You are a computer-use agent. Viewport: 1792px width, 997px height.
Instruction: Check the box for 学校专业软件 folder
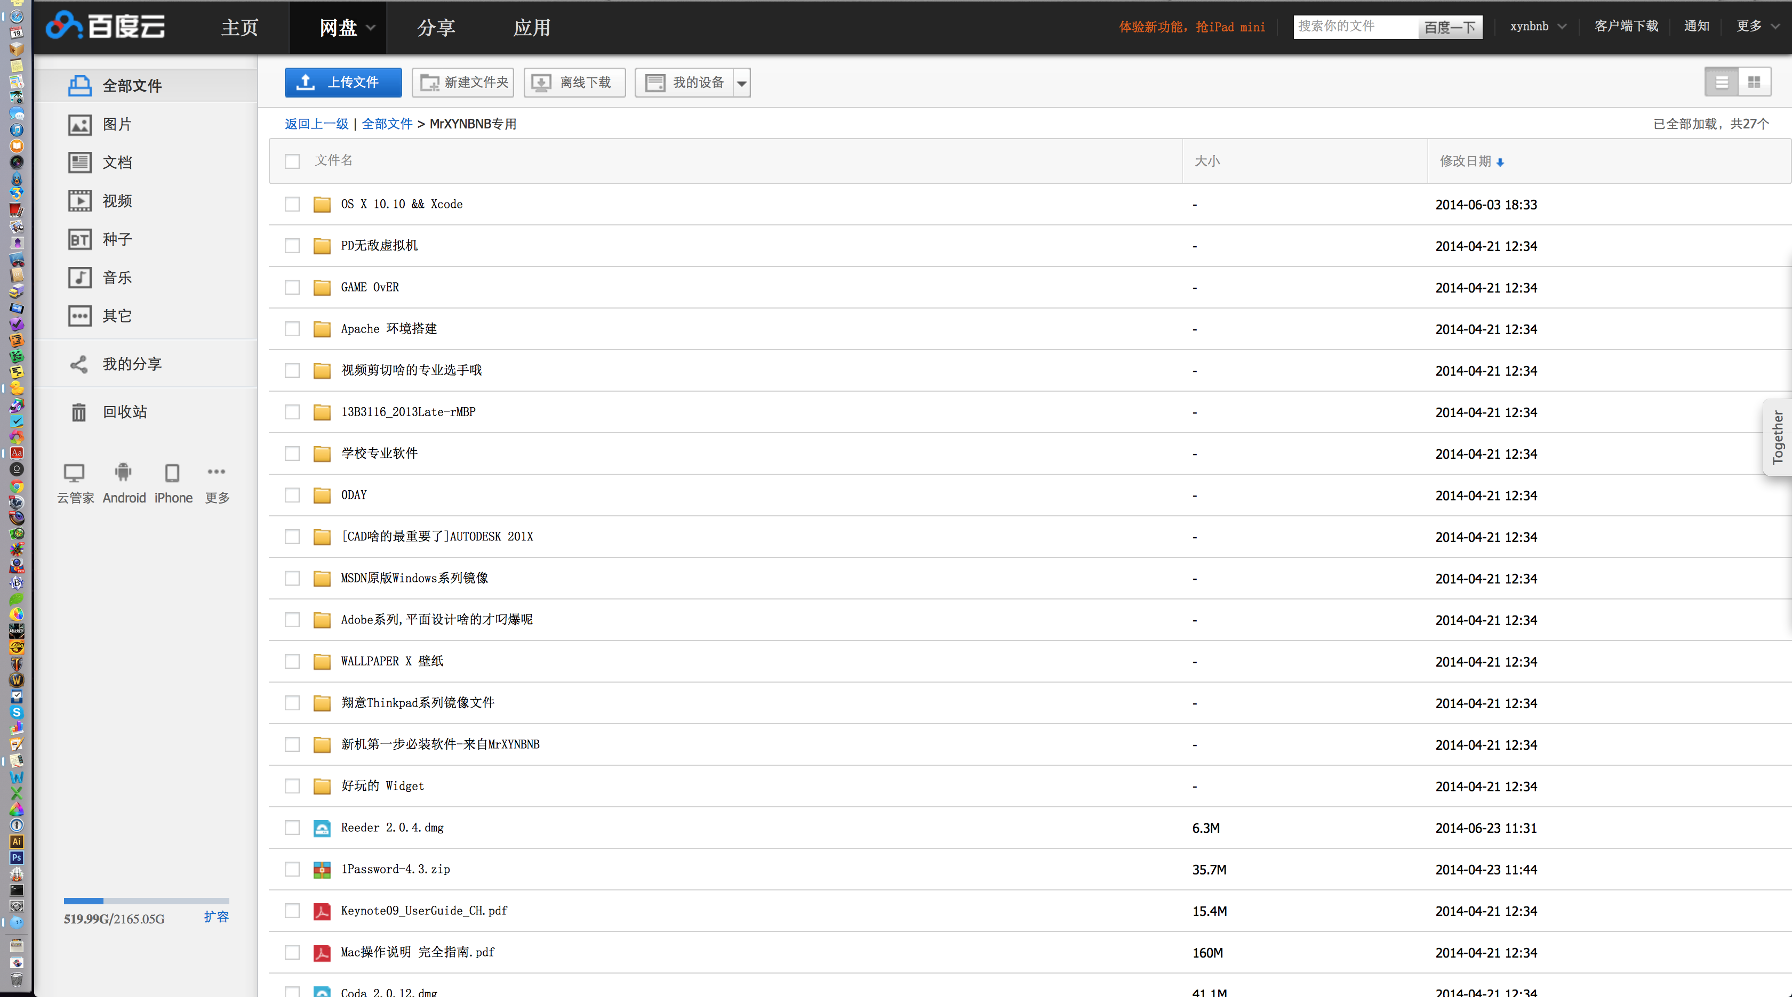292,454
